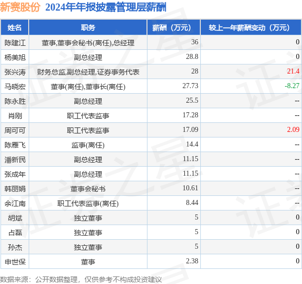302x284 pixels.
Task: Click the 姓名 column header
Action: point(15,28)
